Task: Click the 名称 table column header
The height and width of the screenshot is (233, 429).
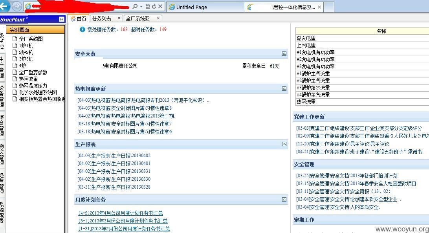Action: click(x=362, y=31)
